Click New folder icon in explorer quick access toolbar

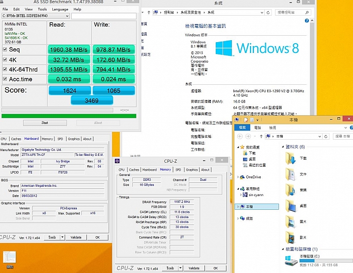[252, 120]
